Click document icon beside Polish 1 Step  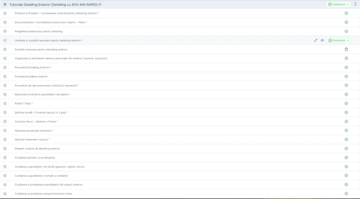pos(5,103)
